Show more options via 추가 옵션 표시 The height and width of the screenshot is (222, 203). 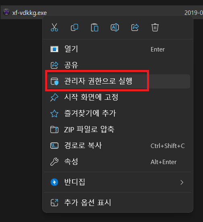118,203
